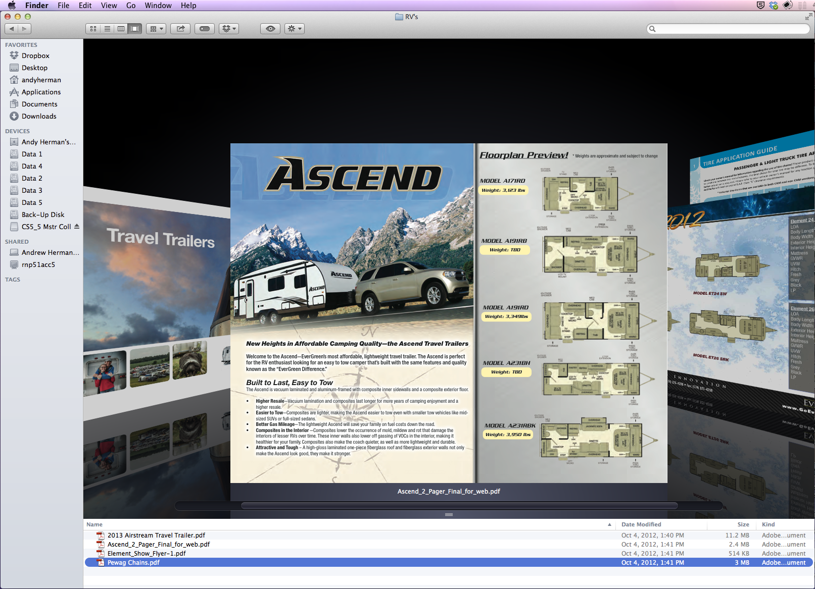The height and width of the screenshot is (589, 815).
Task: Click the Cover Flow resize handle
Action: [449, 514]
